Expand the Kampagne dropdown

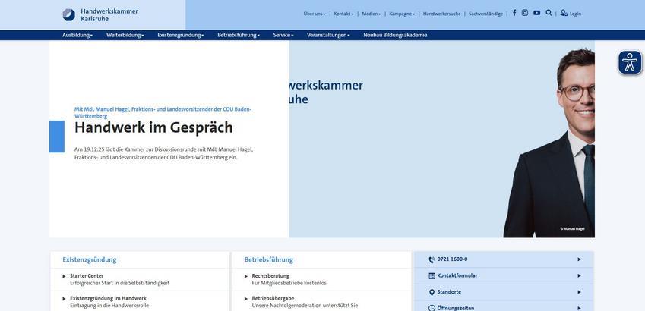[402, 14]
